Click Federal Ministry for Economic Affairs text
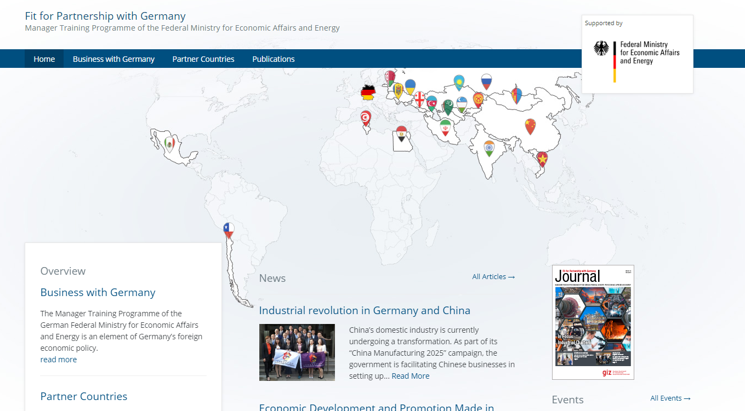This screenshot has height=411, width=745. pyautogui.click(x=650, y=53)
